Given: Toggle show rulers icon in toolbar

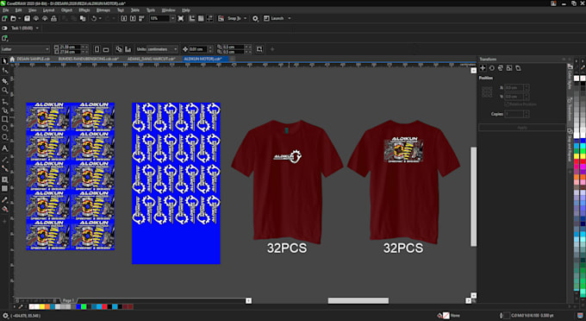Looking at the screenshot, I should pos(191,18).
